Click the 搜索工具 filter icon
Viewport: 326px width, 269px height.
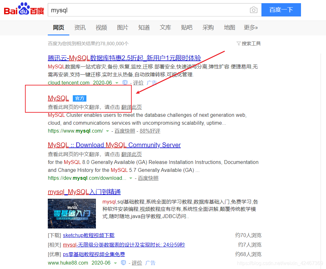239,43
